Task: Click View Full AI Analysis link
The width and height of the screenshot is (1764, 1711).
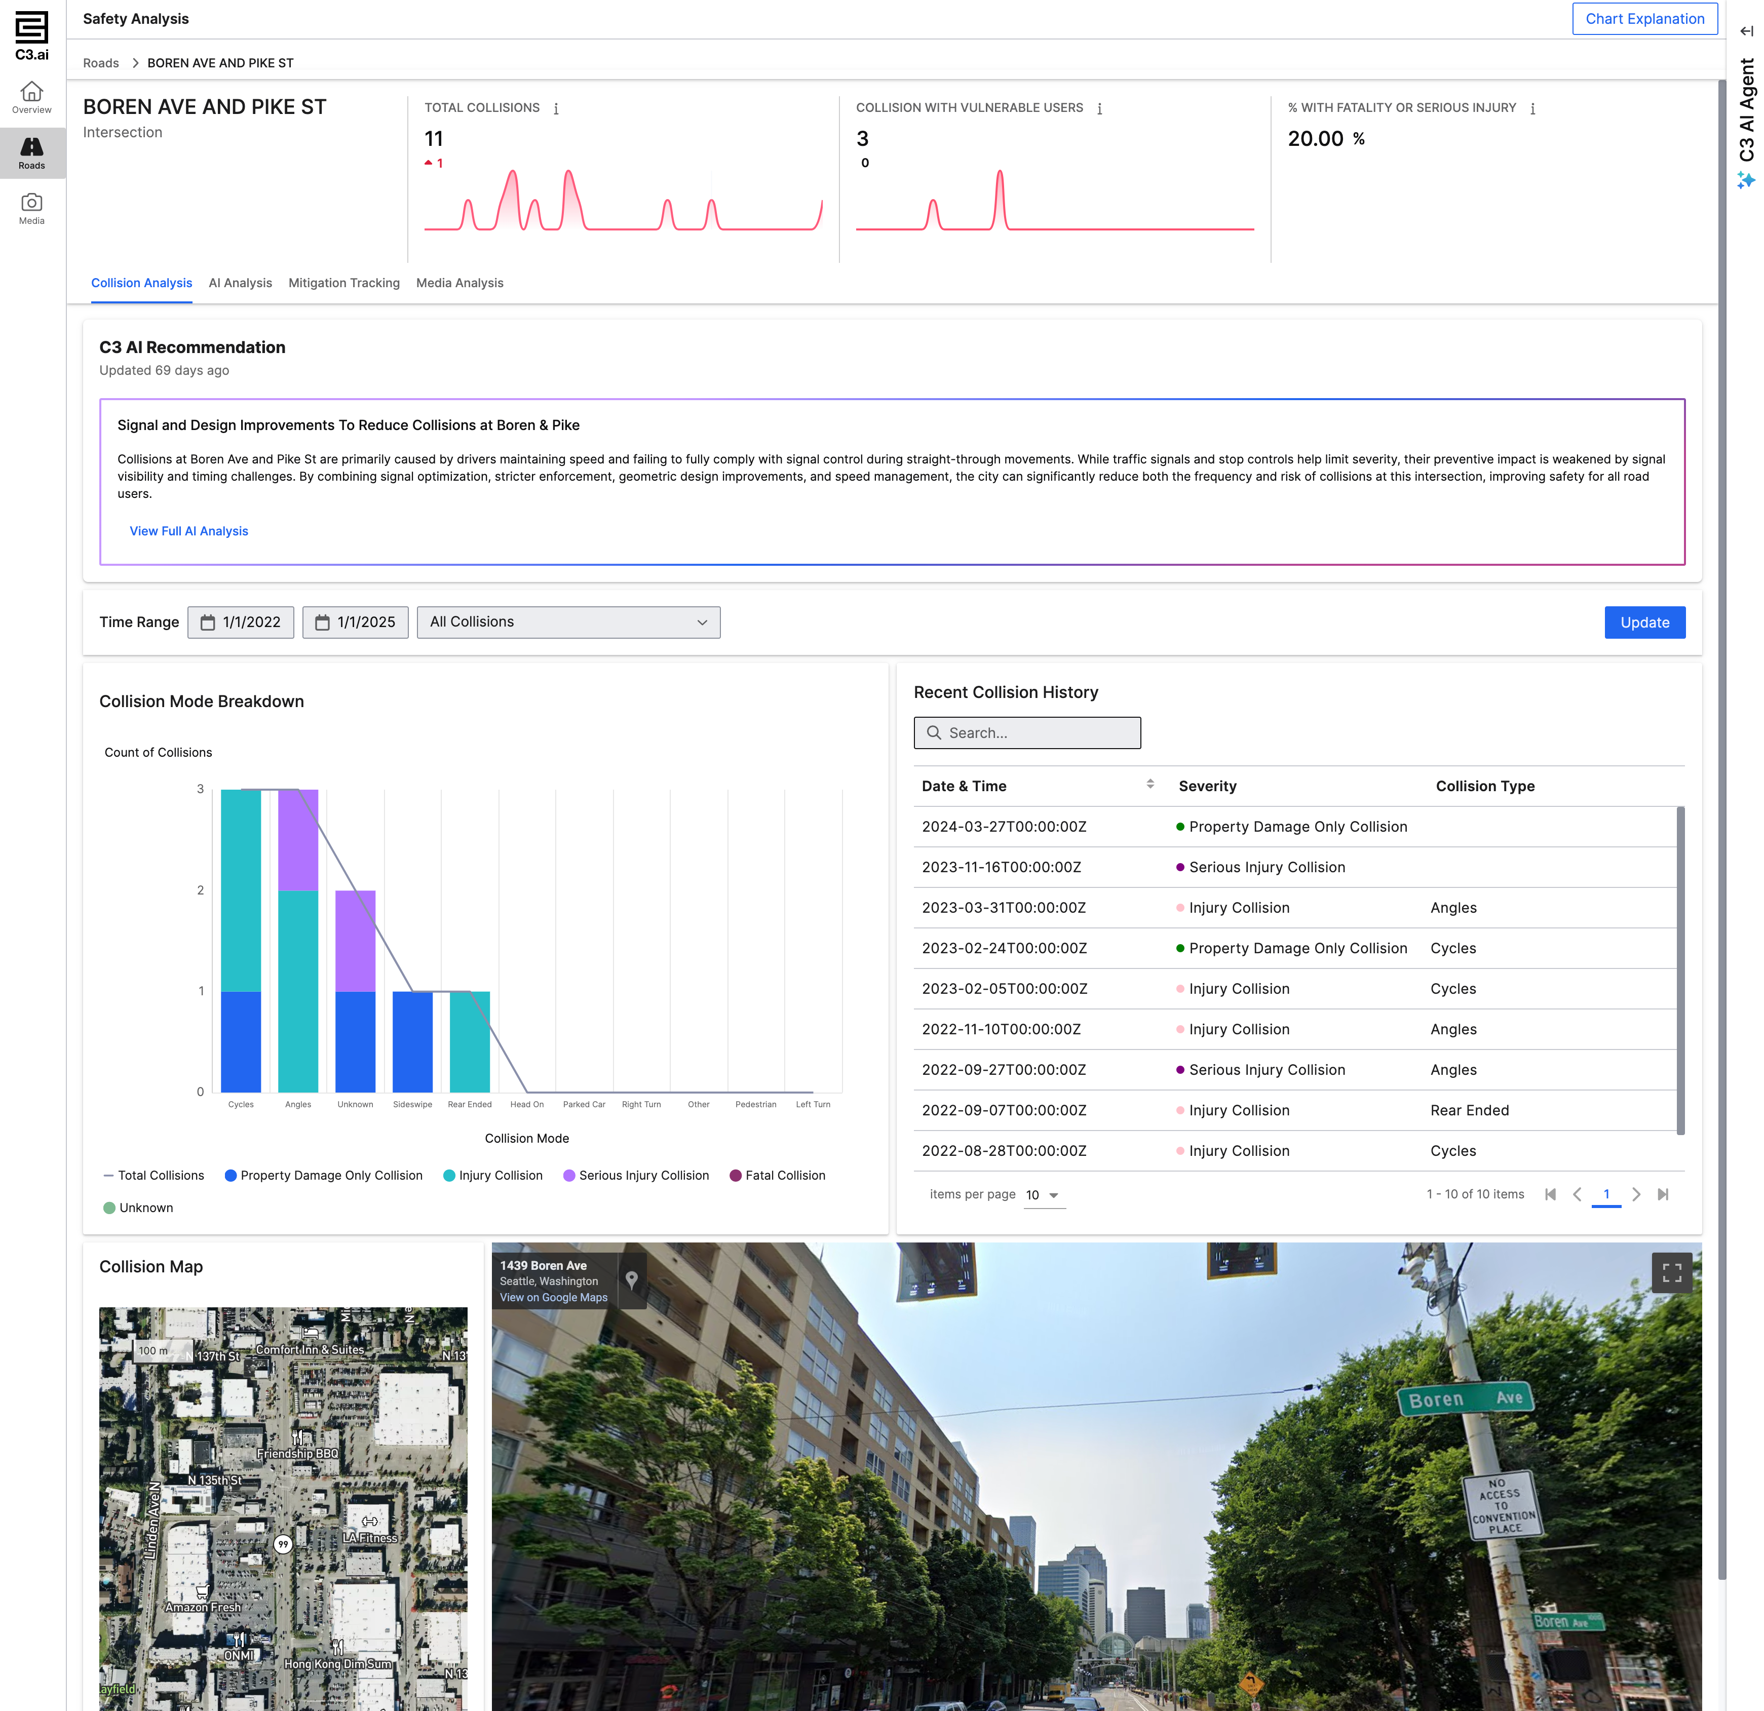Action: 188,531
